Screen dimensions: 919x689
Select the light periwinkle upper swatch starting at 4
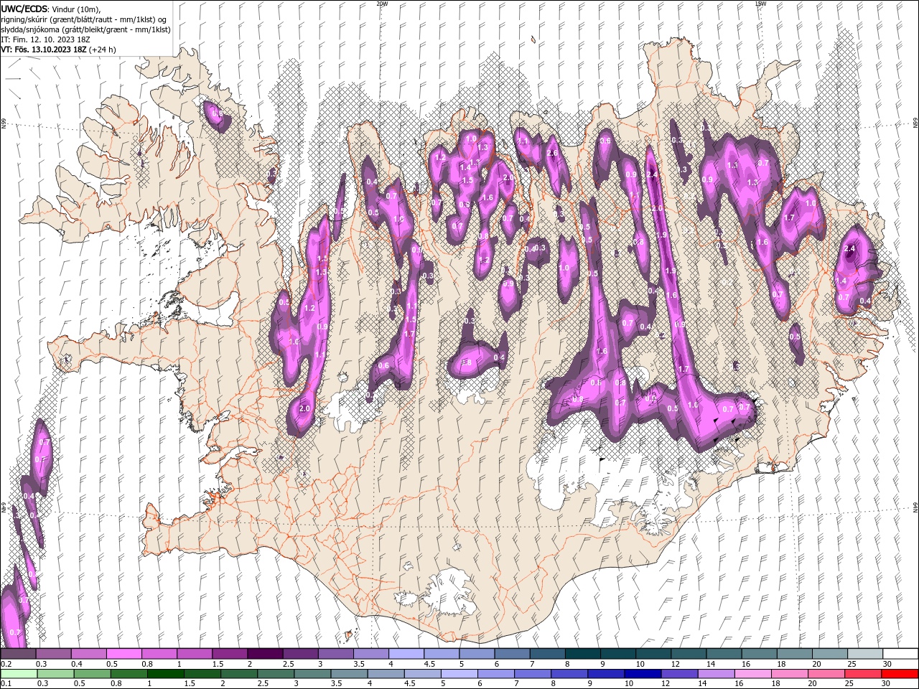point(406,654)
